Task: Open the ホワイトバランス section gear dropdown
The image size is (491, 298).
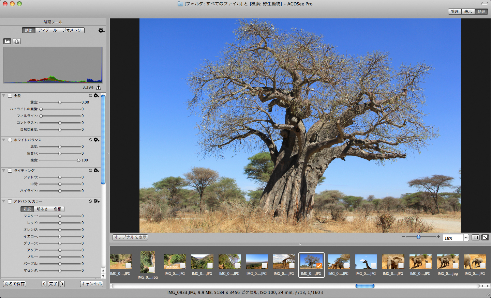Action: click(x=96, y=140)
